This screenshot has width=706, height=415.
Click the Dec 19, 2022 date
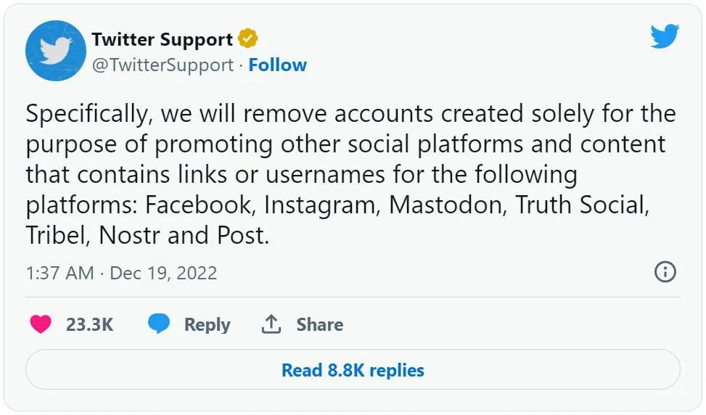[x=163, y=274]
